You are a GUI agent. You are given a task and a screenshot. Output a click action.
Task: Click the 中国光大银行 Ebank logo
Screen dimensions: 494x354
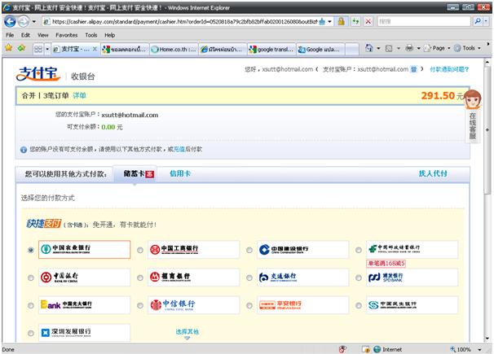(84, 305)
